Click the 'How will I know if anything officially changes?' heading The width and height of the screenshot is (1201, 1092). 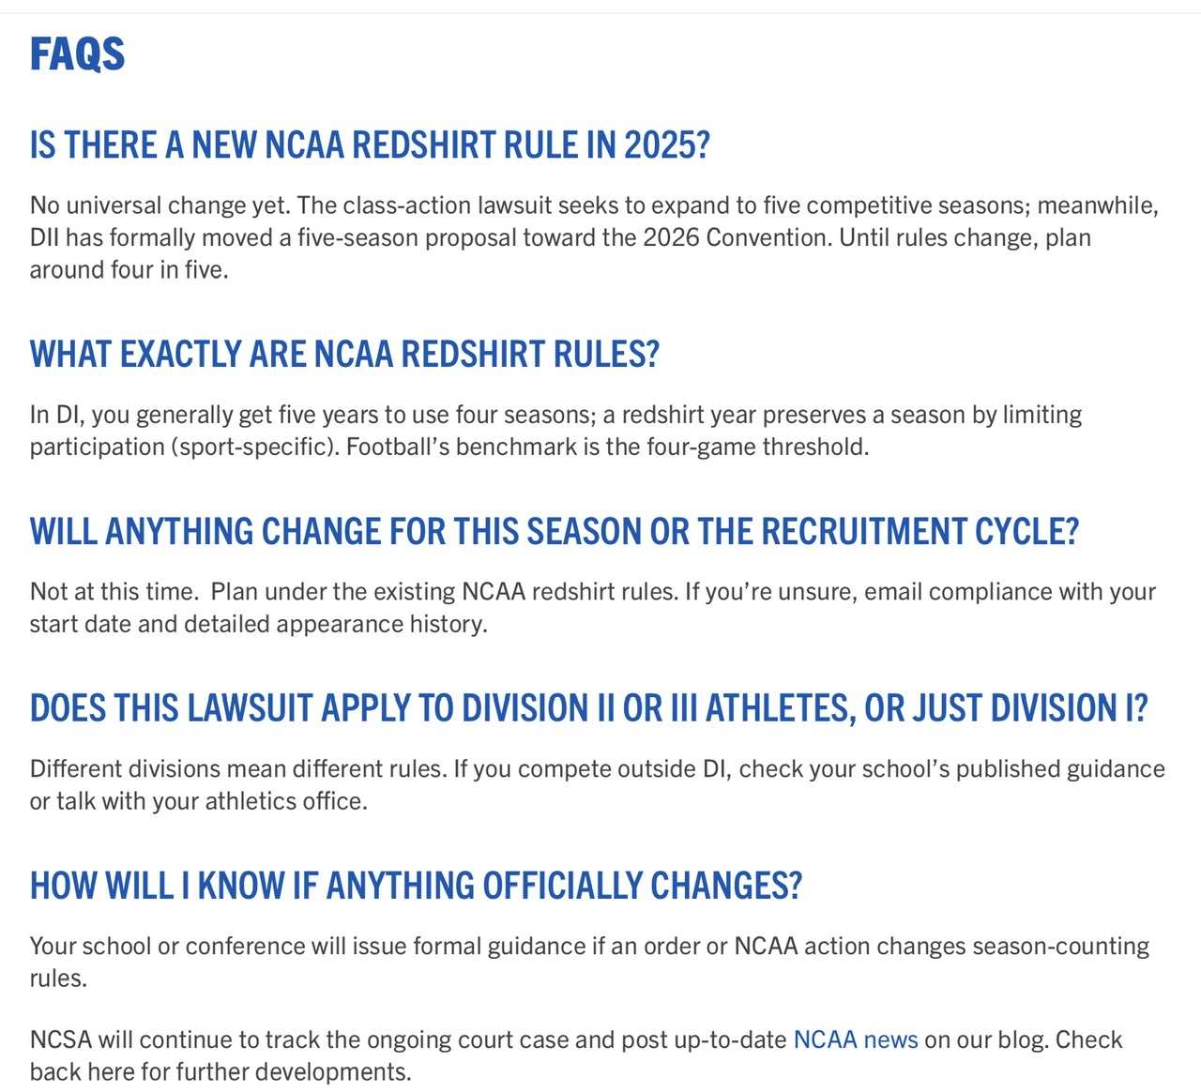click(x=416, y=886)
